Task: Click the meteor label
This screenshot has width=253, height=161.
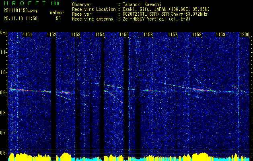Action: tap(57, 12)
